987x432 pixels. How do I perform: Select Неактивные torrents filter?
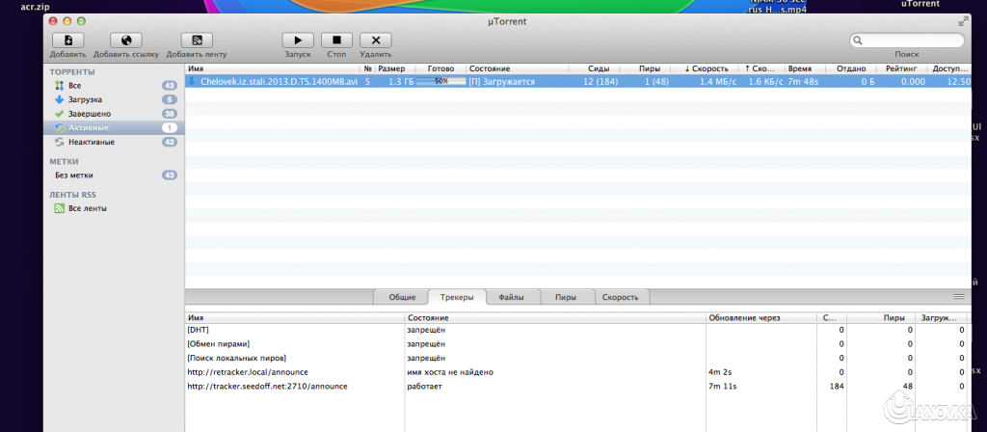click(91, 142)
